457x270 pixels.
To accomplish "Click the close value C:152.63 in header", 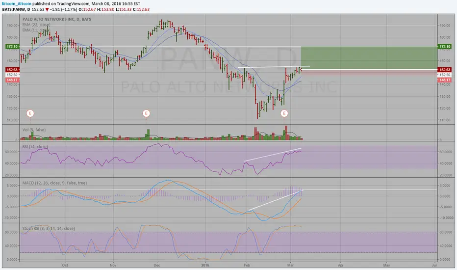I will [x=141, y=9].
